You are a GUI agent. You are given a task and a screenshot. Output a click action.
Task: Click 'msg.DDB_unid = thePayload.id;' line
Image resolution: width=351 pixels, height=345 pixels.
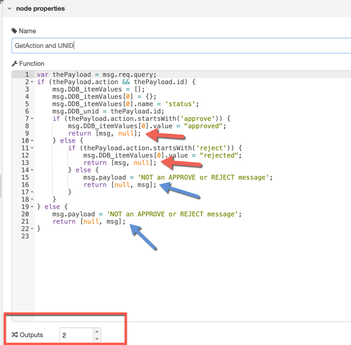[108, 111]
